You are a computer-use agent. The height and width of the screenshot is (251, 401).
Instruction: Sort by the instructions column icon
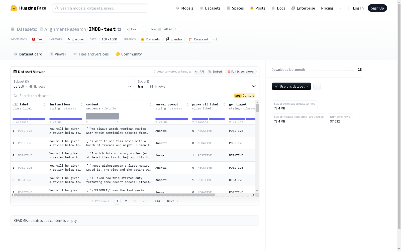(x=81, y=104)
